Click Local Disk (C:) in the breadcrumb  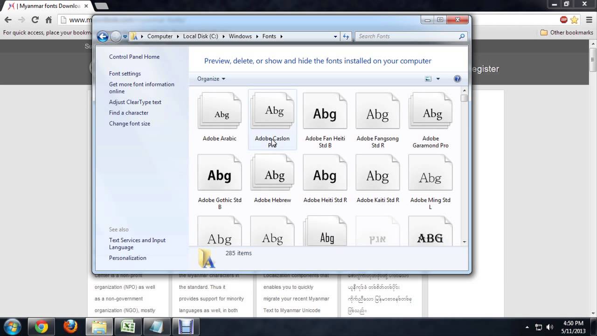[201, 36]
